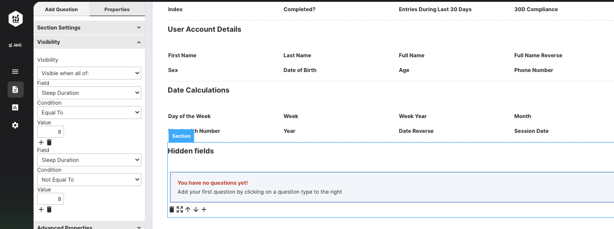
Task: Open settings gear icon in sidebar
Action: (x=15, y=125)
